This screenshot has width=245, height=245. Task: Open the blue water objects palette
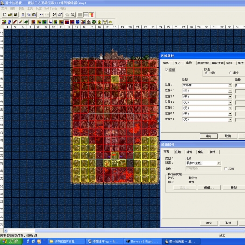point(77,22)
